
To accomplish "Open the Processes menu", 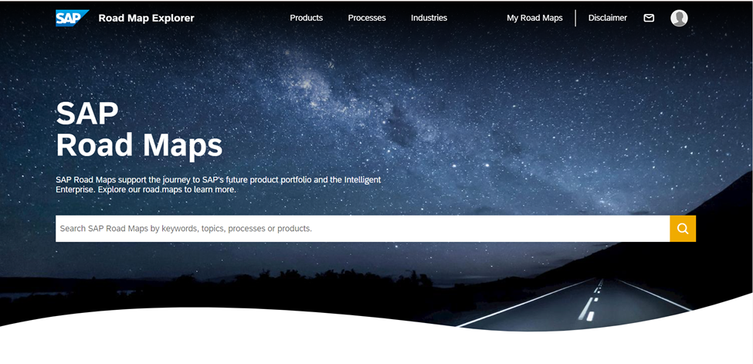I will coord(367,18).
